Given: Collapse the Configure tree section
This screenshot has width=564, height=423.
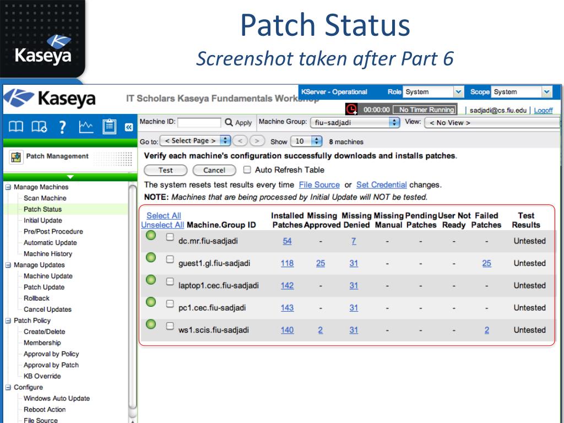Looking at the screenshot, I should (x=8, y=387).
